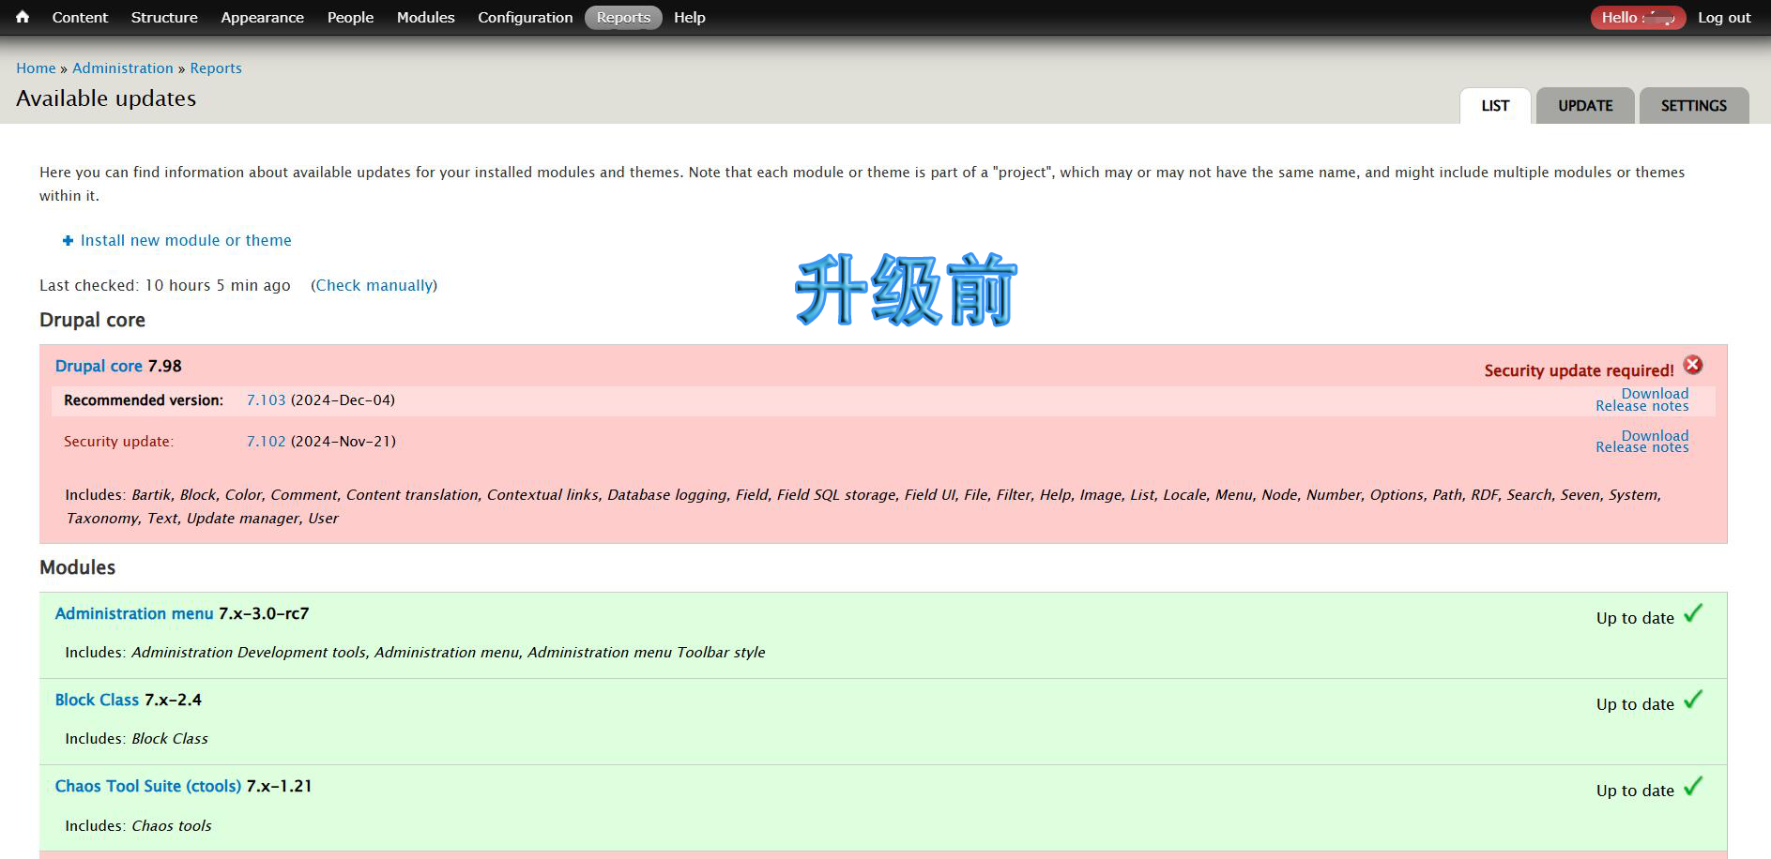Viewport: 1771px width, 859px height.
Task: Click green checkmark for Chaos Tool Suite
Action: click(x=1693, y=787)
